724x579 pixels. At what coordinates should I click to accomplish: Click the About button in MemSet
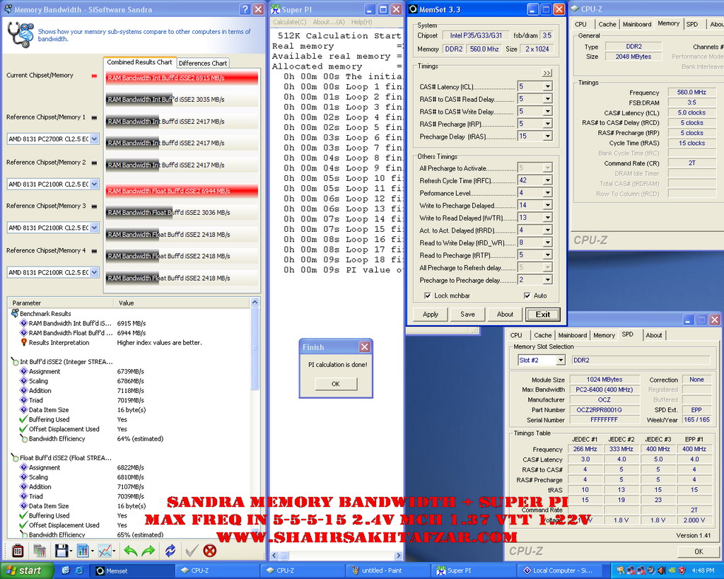pos(505,314)
